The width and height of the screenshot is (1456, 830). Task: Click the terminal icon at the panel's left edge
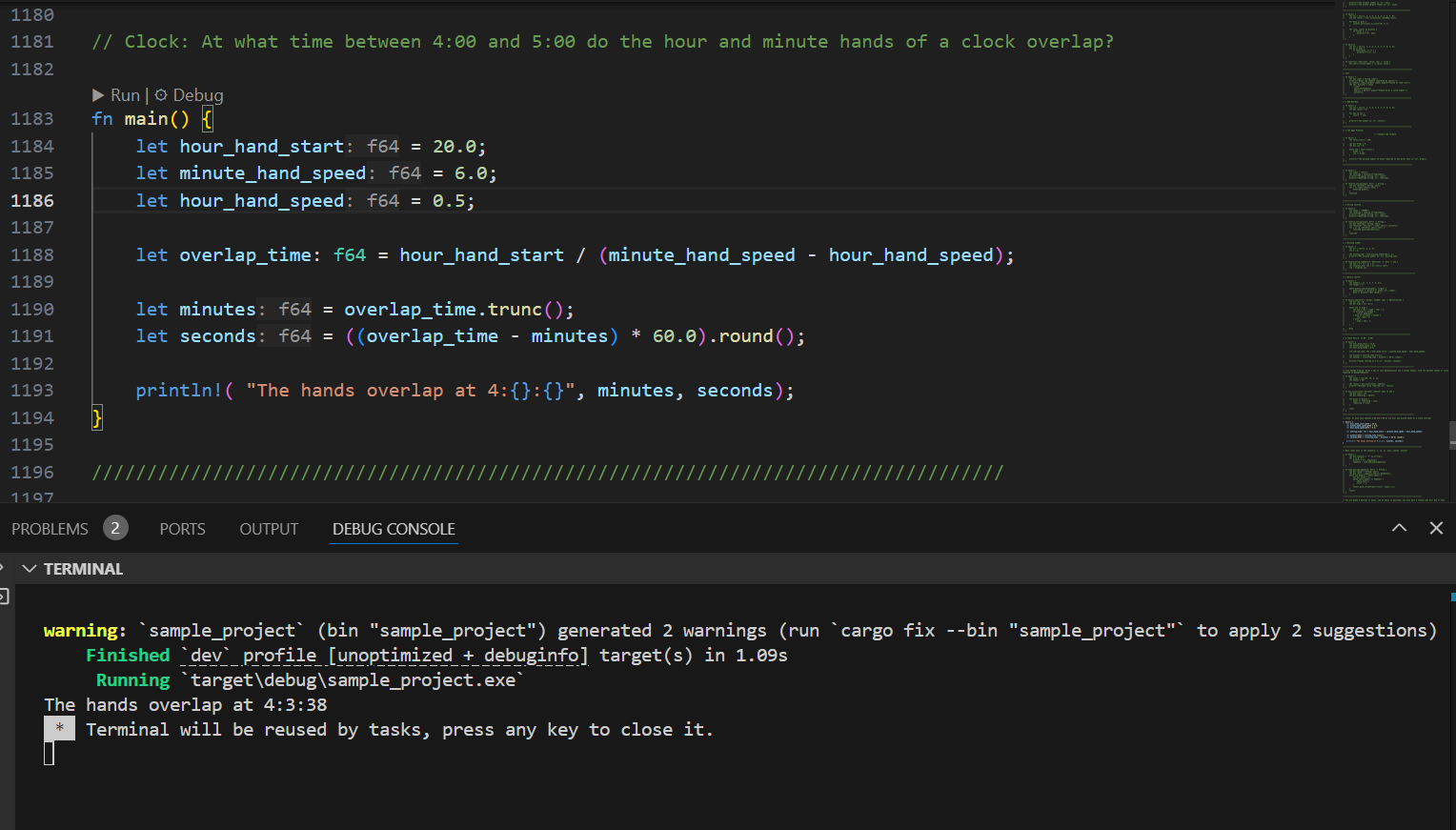tap(4, 597)
